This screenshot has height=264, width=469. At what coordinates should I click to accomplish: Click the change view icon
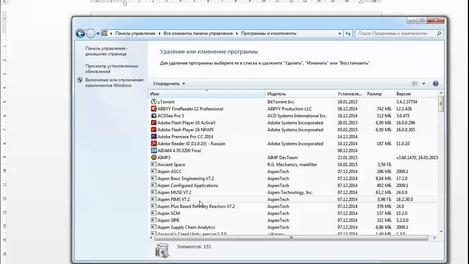click(x=415, y=84)
